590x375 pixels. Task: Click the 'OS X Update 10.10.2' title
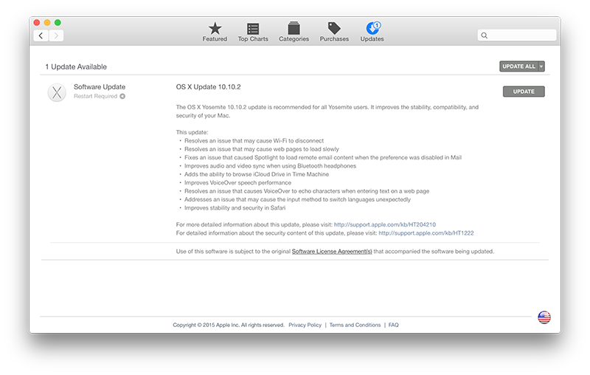click(x=209, y=87)
